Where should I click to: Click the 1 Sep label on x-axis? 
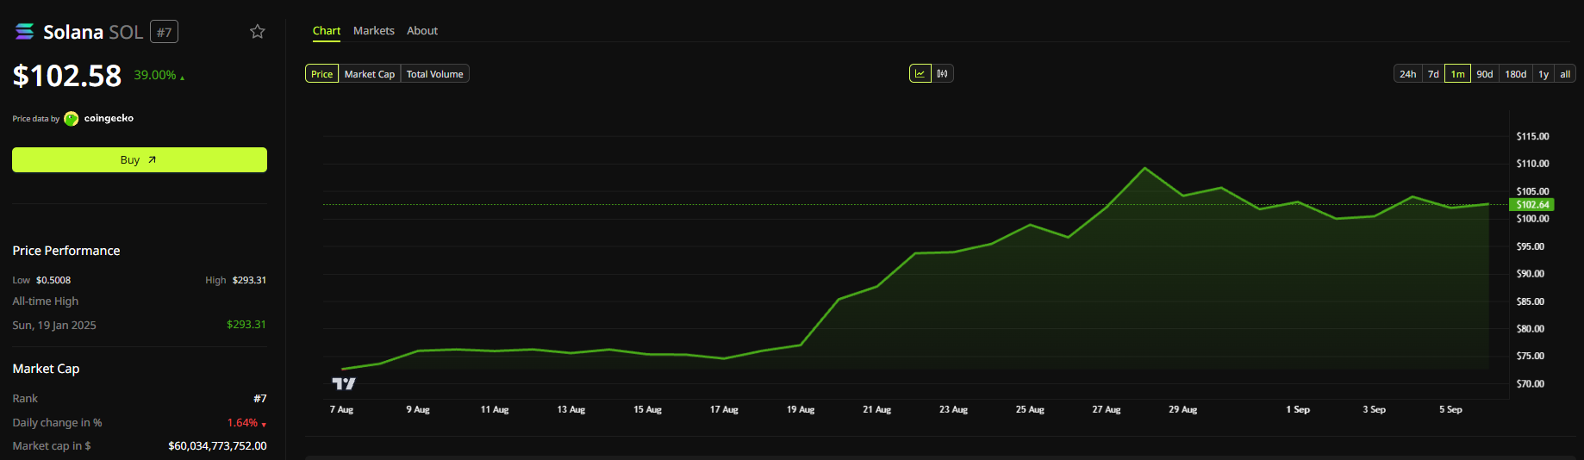[x=1298, y=410]
